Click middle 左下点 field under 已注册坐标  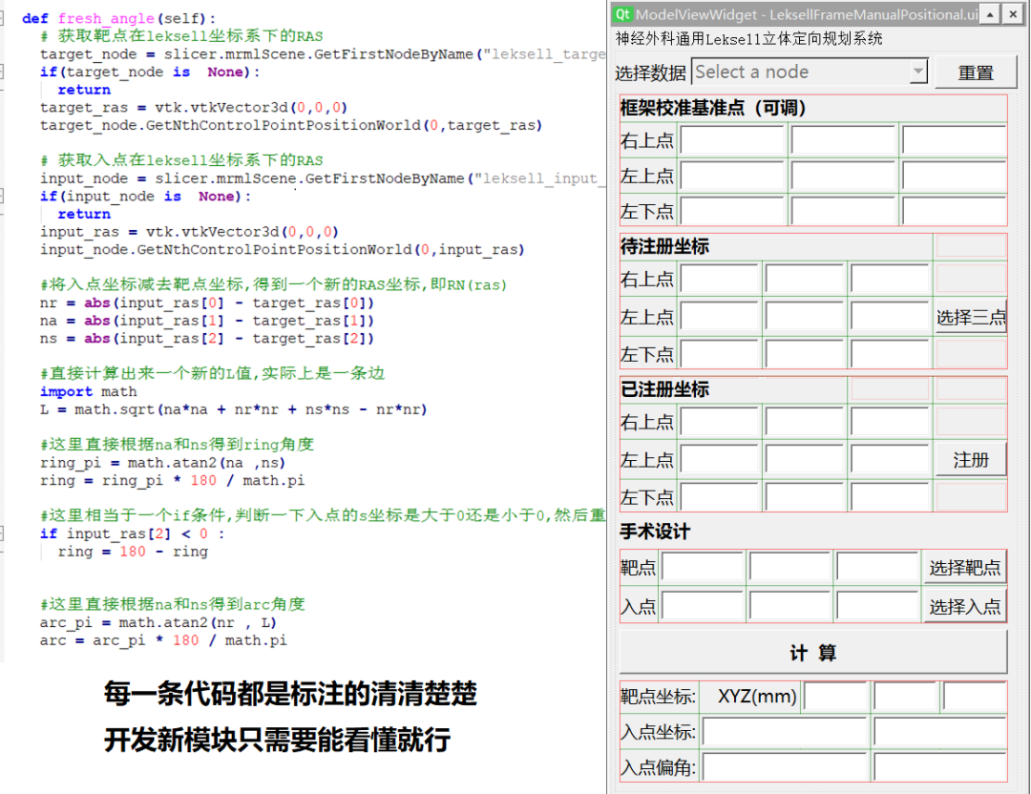805,497
